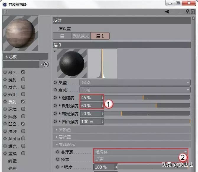
Task: Click the small arrow button beside the layer field
Action: [x=41, y=64]
